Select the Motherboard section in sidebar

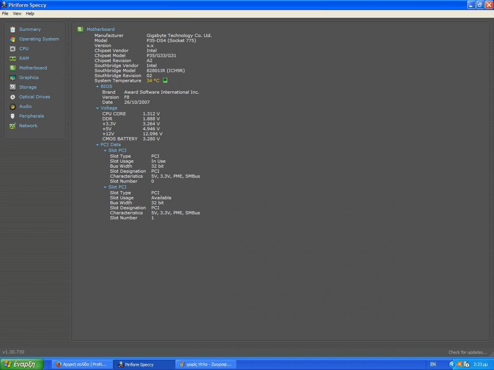click(x=33, y=68)
